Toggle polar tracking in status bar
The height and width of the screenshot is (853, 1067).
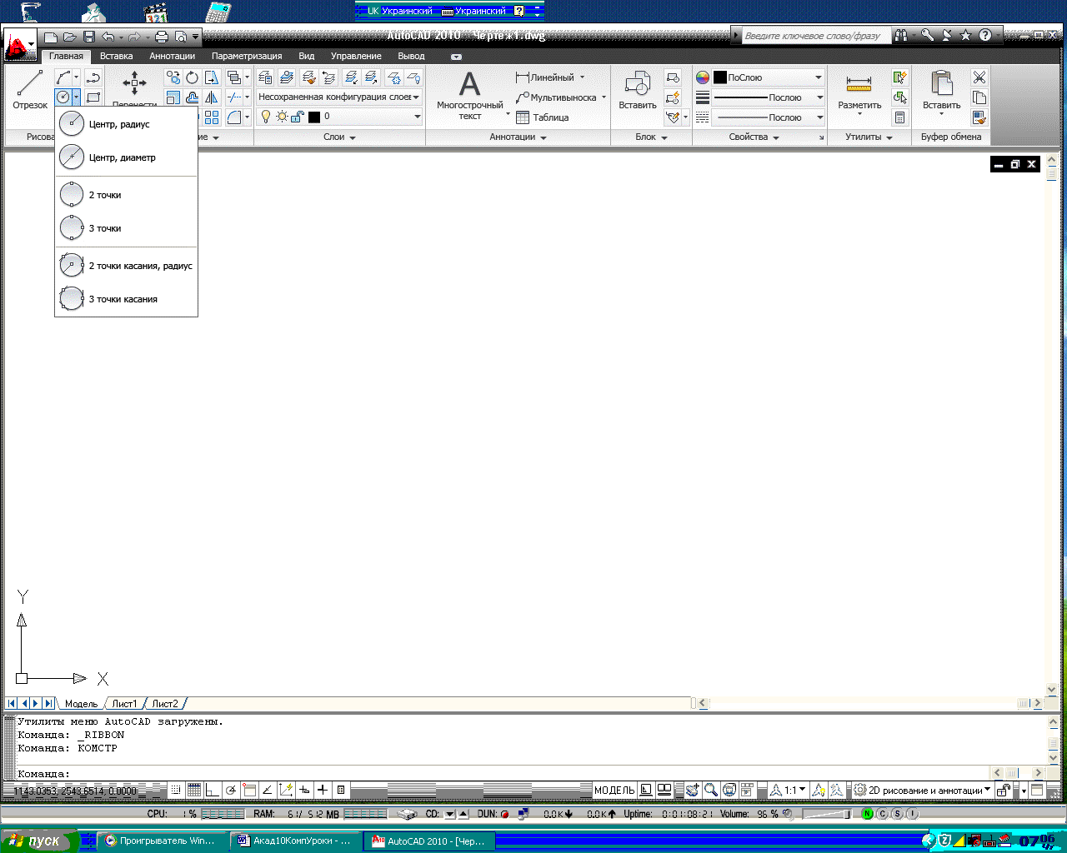pos(231,790)
